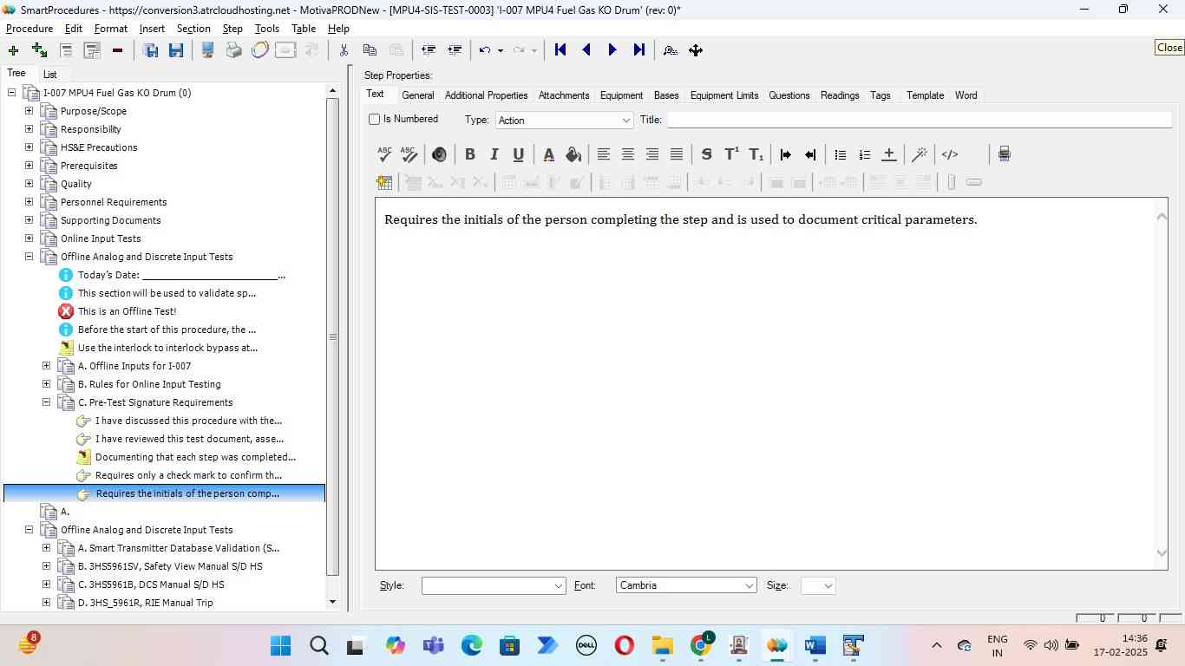The image size is (1185, 666).
Task: Open the Equipment Limits tab
Action: (x=723, y=95)
